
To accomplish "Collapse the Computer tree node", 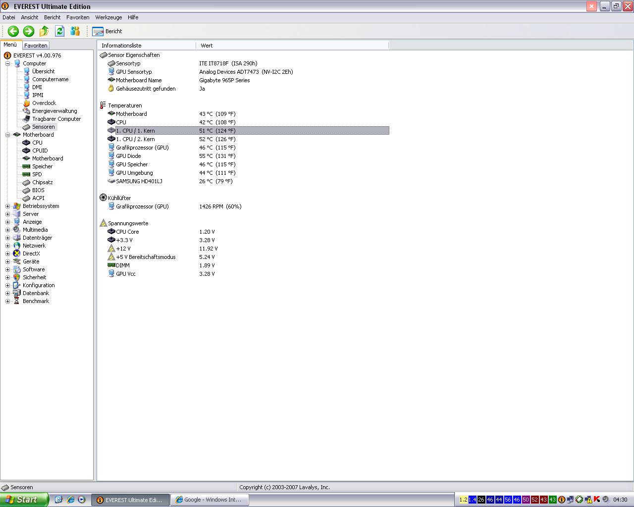I will [x=7, y=63].
